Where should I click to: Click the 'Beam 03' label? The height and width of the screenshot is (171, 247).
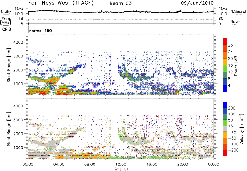(x=120, y=3)
